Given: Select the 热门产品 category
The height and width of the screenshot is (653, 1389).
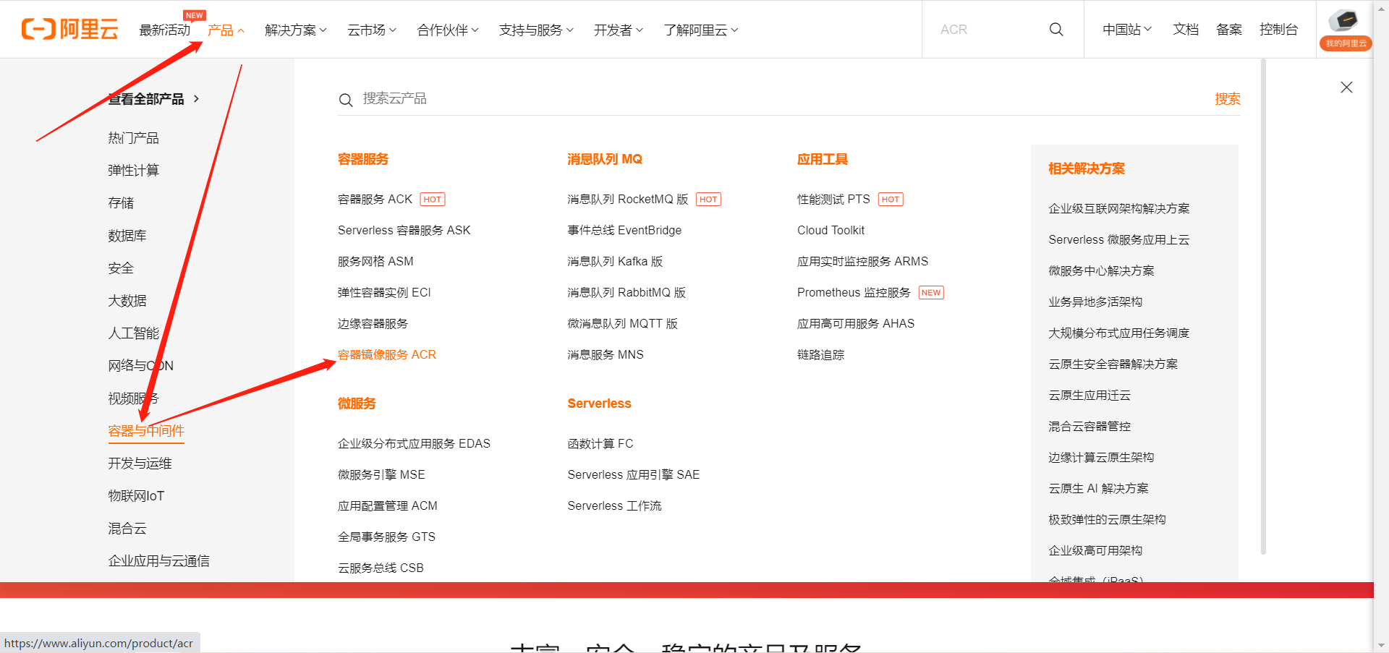Looking at the screenshot, I should 134,138.
